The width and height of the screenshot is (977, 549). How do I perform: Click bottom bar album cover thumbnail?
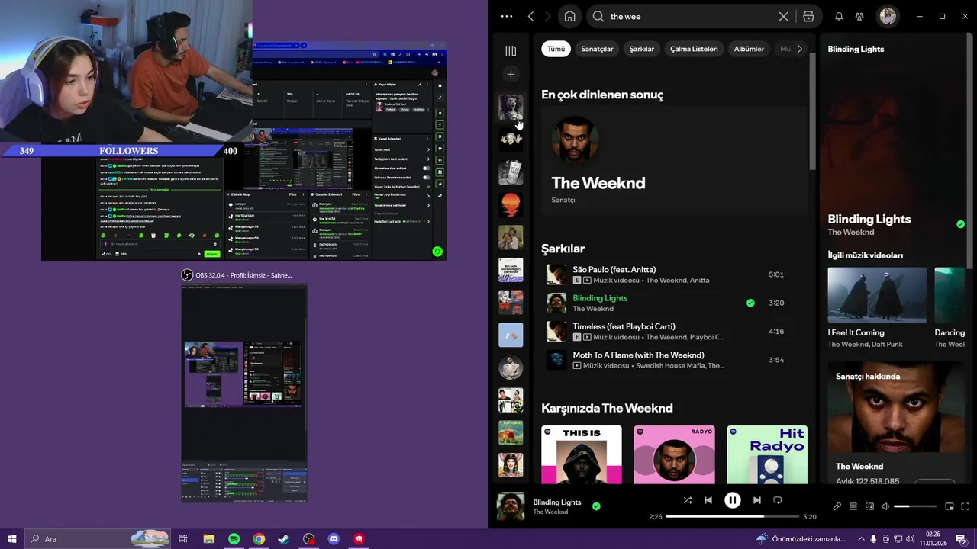coord(511,506)
